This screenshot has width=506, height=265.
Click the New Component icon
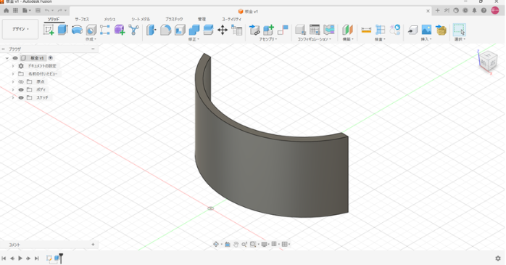[x=268, y=30]
